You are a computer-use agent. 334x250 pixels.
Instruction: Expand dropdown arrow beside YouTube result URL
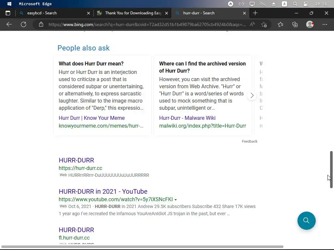pyautogui.click(x=175, y=200)
